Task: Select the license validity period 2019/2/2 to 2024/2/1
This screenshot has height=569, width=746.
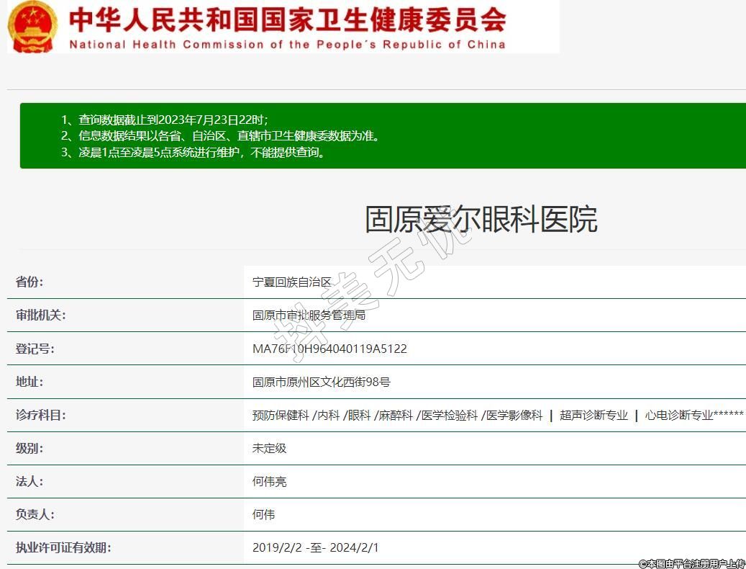Action: click(315, 547)
